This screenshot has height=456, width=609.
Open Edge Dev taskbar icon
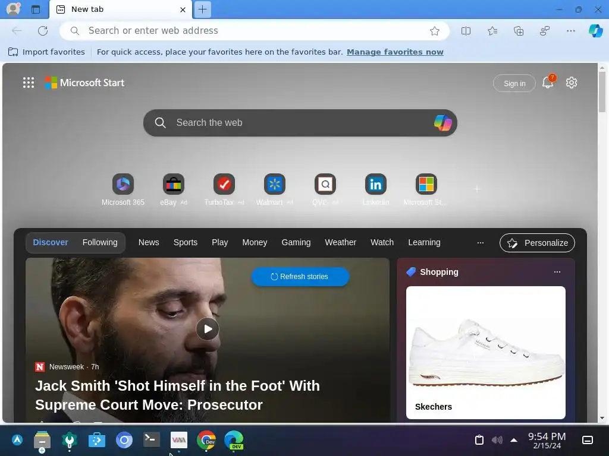click(x=234, y=440)
